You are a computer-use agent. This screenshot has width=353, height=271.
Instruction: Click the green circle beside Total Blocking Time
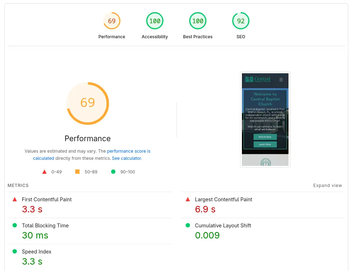(x=14, y=225)
